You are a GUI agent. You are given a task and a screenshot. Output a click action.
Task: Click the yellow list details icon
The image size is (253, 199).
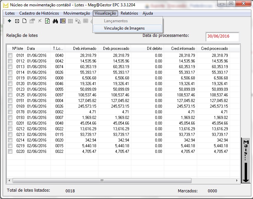coord(63,21)
